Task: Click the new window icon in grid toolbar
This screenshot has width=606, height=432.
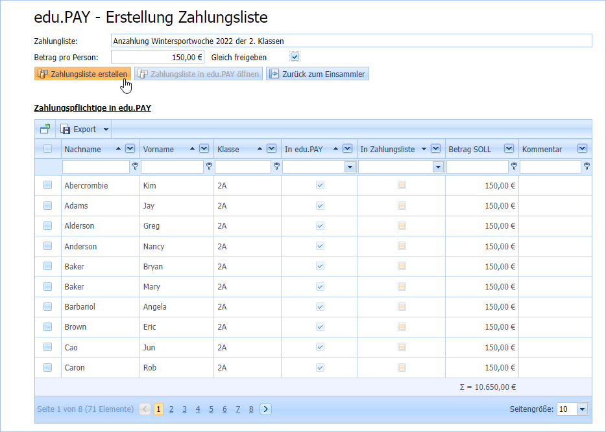Action: pos(45,129)
